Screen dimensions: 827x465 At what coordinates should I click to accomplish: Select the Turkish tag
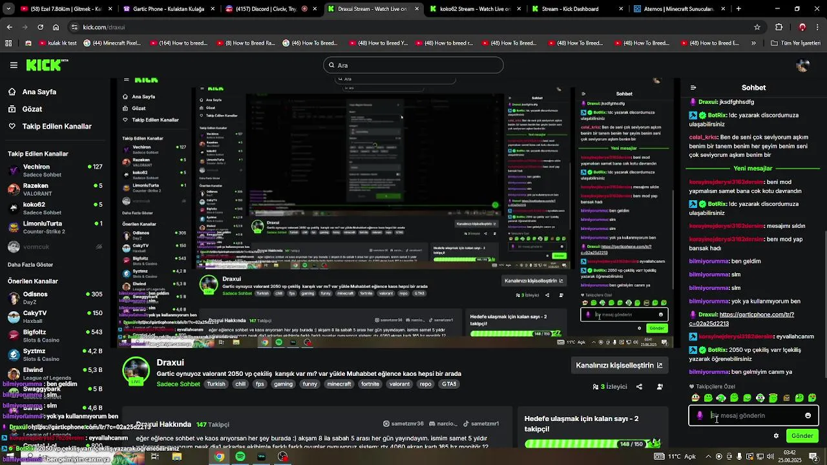point(216,384)
